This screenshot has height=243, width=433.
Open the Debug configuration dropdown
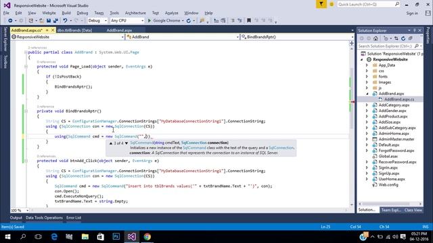click(x=106, y=21)
